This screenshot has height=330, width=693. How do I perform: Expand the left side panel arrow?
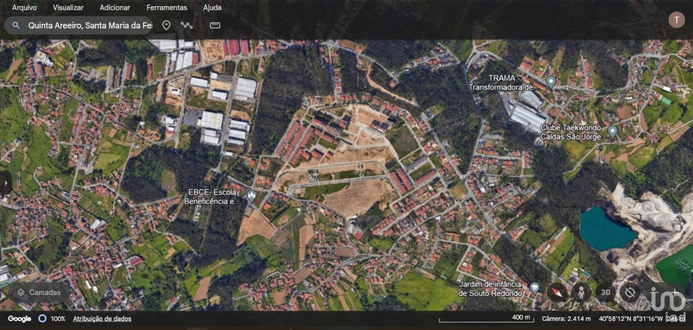(x=6, y=183)
